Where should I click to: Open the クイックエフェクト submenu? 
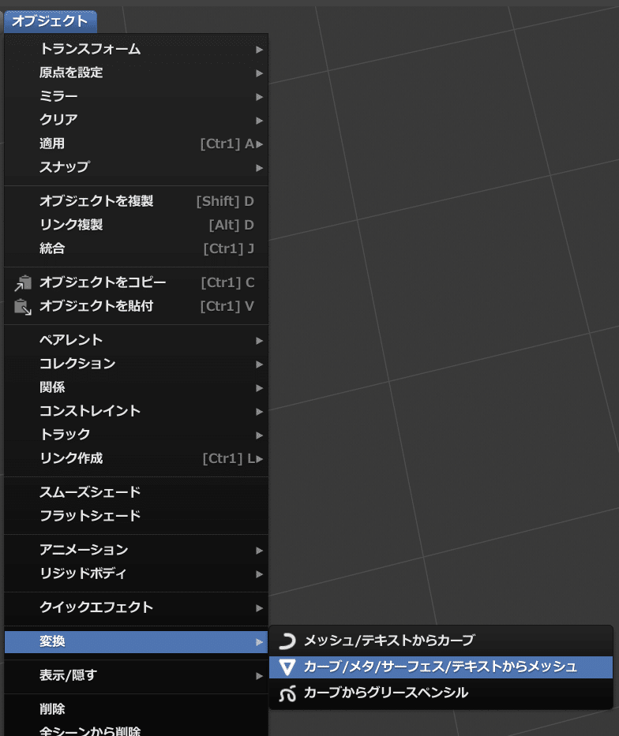[x=137, y=607]
